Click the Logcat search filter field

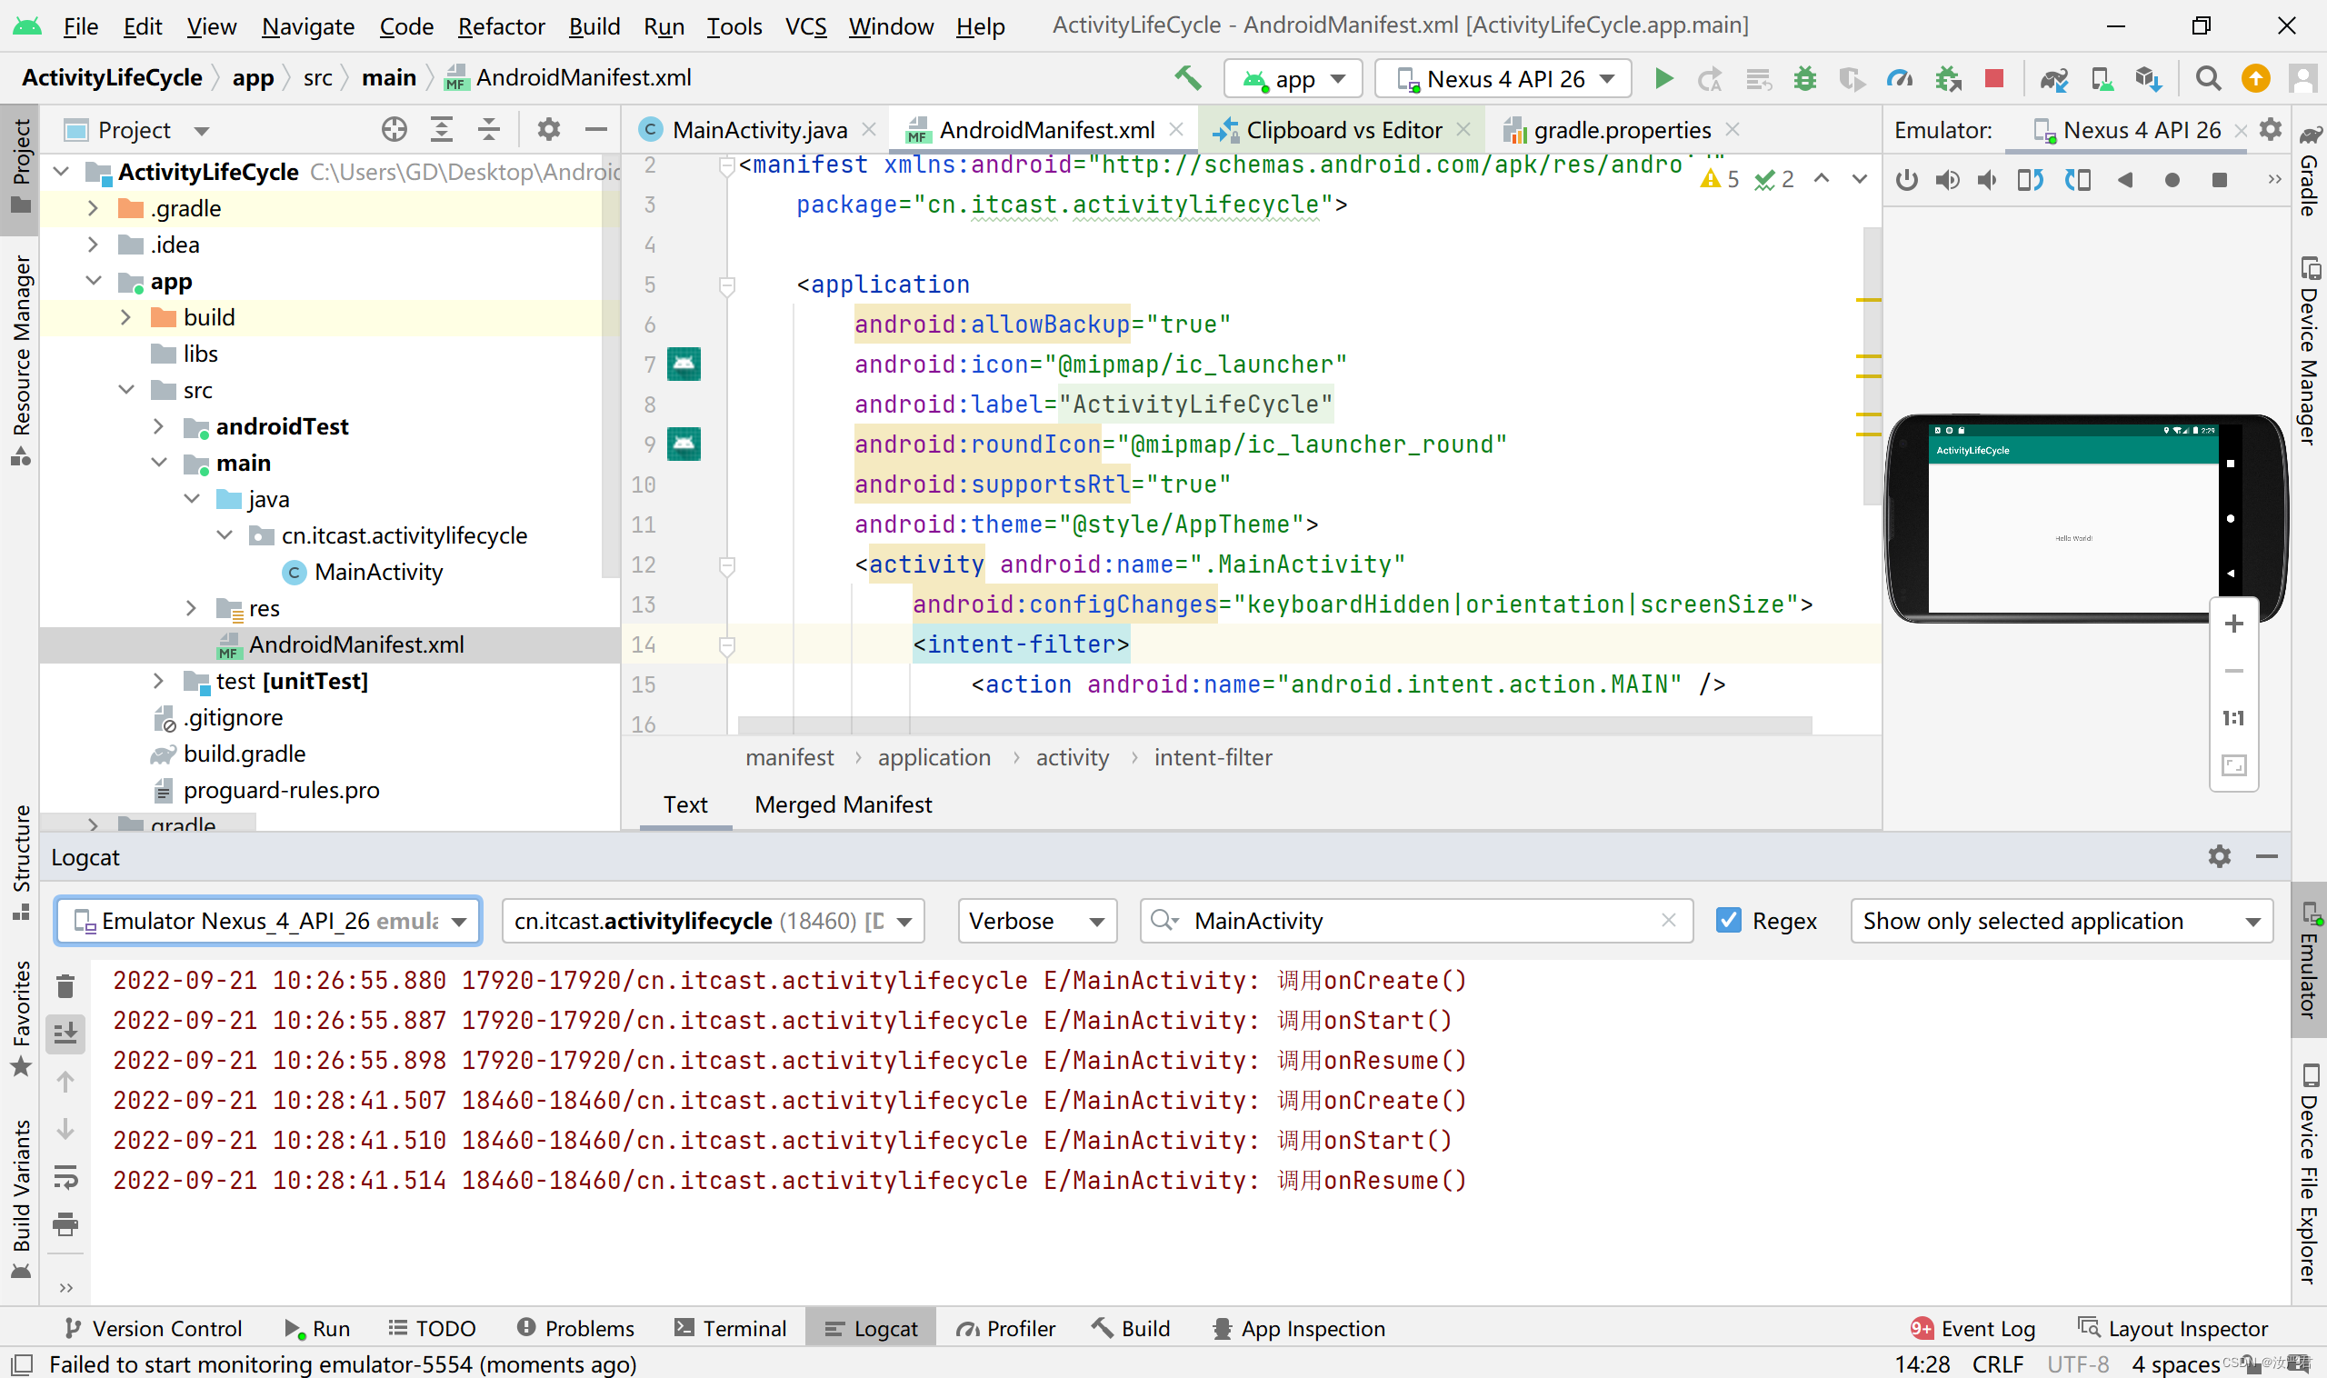click(1421, 920)
